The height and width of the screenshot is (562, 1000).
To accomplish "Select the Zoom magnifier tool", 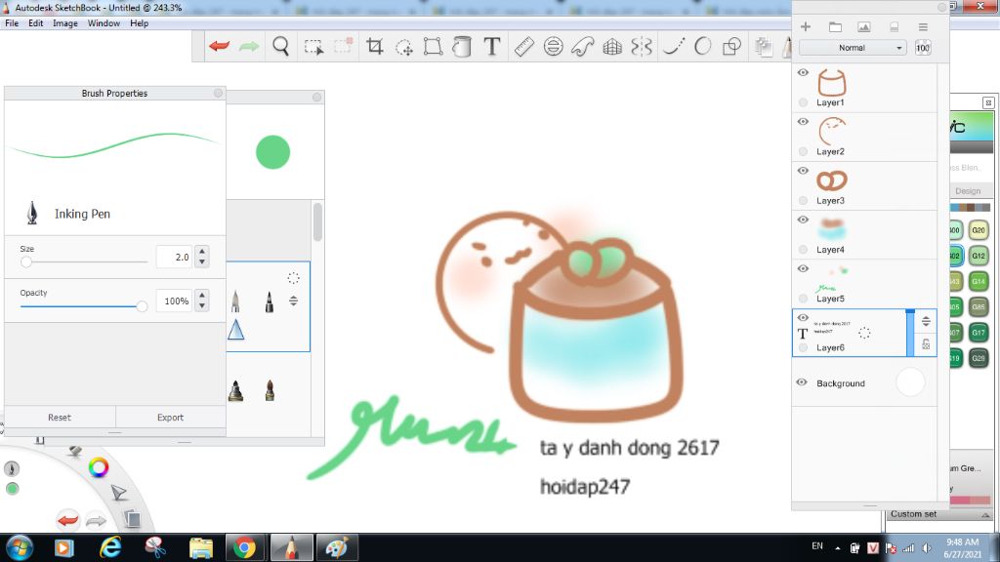I will pyautogui.click(x=280, y=46).
